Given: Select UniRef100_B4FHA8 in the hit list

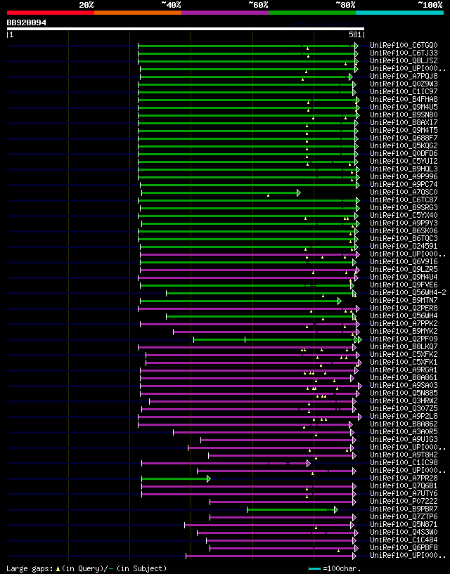Looking at the screenshot, I should pyautogui.click(x=404, y=99).
